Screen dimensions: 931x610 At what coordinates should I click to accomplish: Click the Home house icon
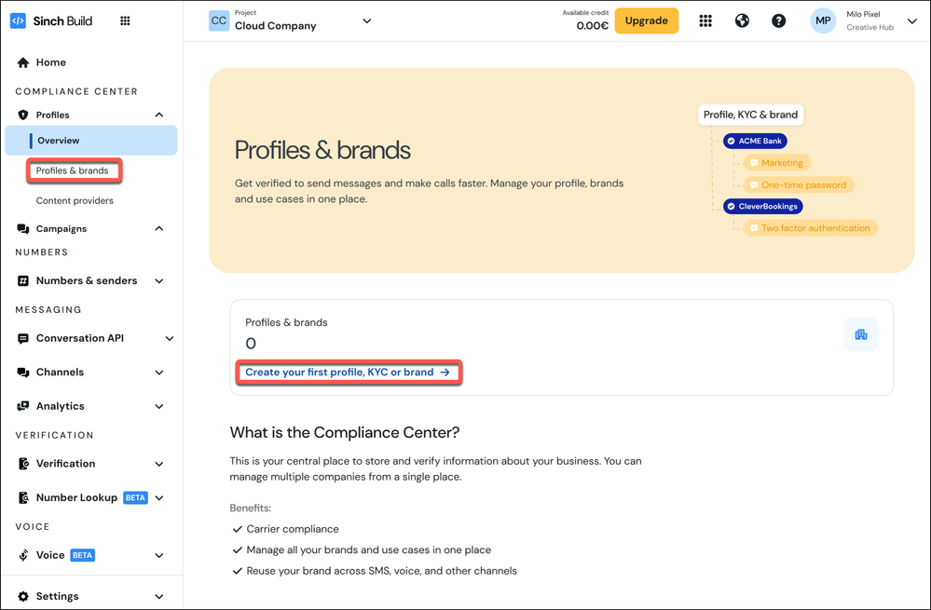[x=23, y=62]
